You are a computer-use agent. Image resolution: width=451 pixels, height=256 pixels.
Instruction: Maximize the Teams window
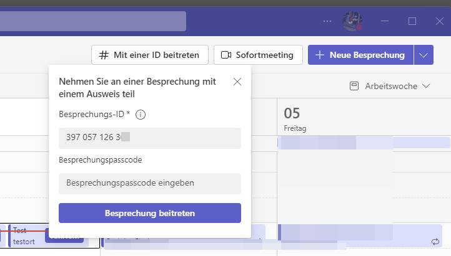click(x=412, y=21)
